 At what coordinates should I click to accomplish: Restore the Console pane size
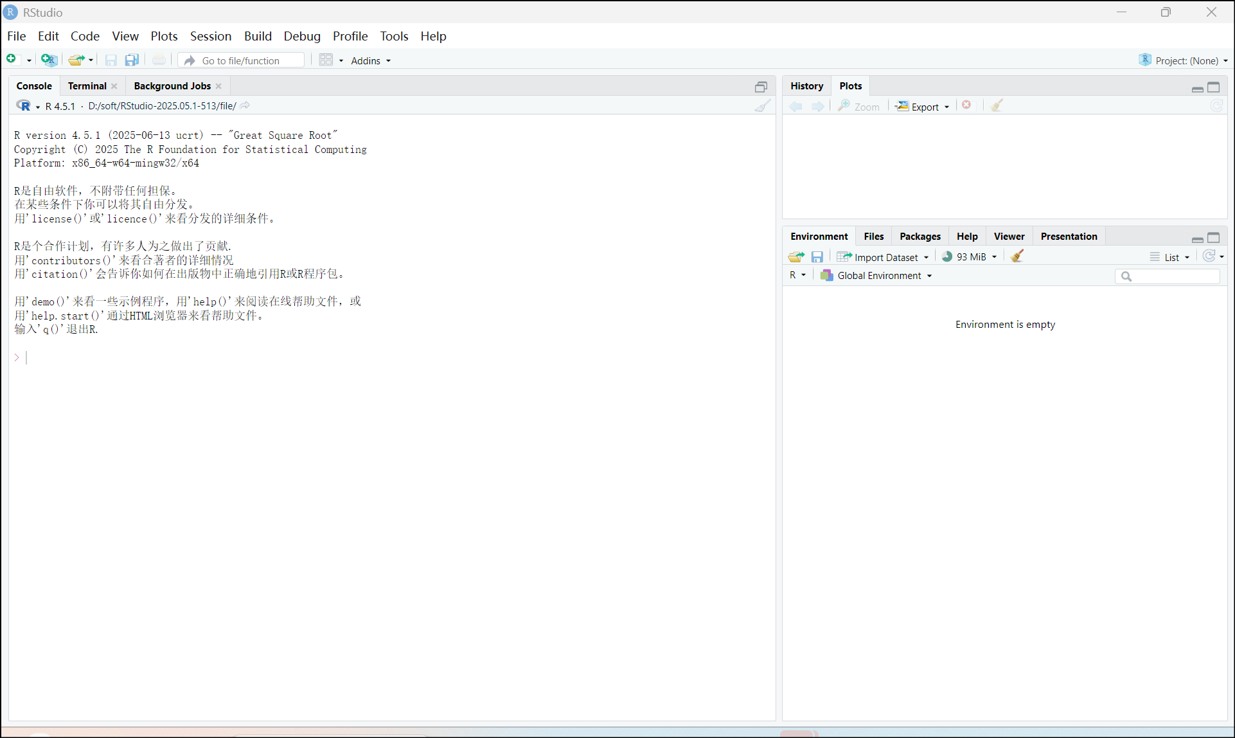pyautogui.click(x=761, y=87)
